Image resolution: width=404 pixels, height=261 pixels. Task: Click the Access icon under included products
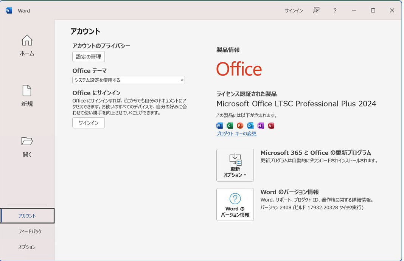click(x=270, y=126)
